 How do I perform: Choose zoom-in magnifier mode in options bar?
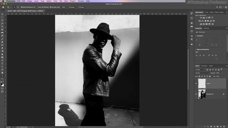[14, 7]
